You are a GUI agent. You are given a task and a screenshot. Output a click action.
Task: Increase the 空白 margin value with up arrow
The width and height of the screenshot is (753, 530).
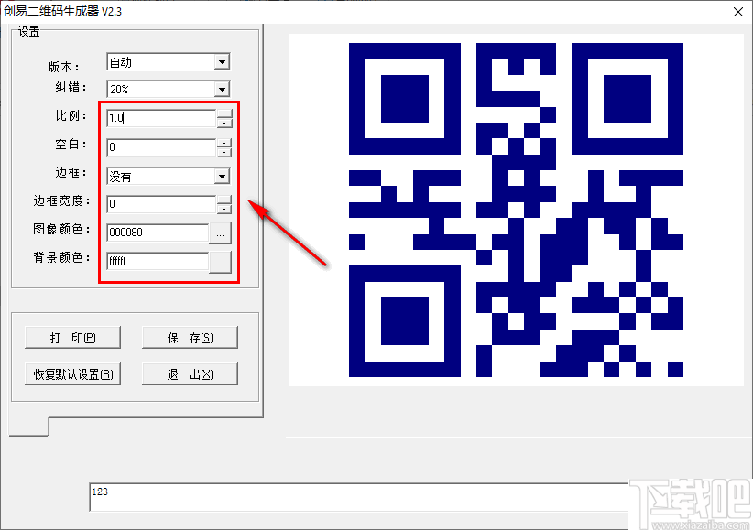pyautogui.click(x=224, y=143)
